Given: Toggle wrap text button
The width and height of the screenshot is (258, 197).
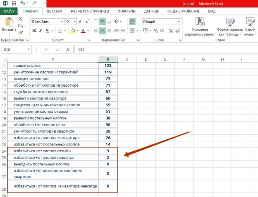Looking at the screenshot, I should coord(132,22).
